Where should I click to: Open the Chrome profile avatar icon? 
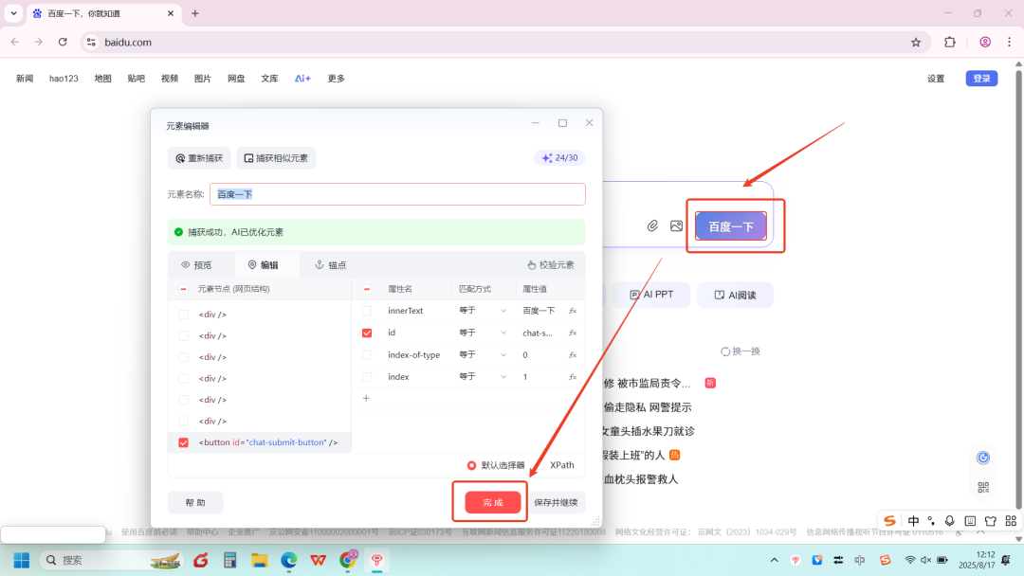(985, 43)
